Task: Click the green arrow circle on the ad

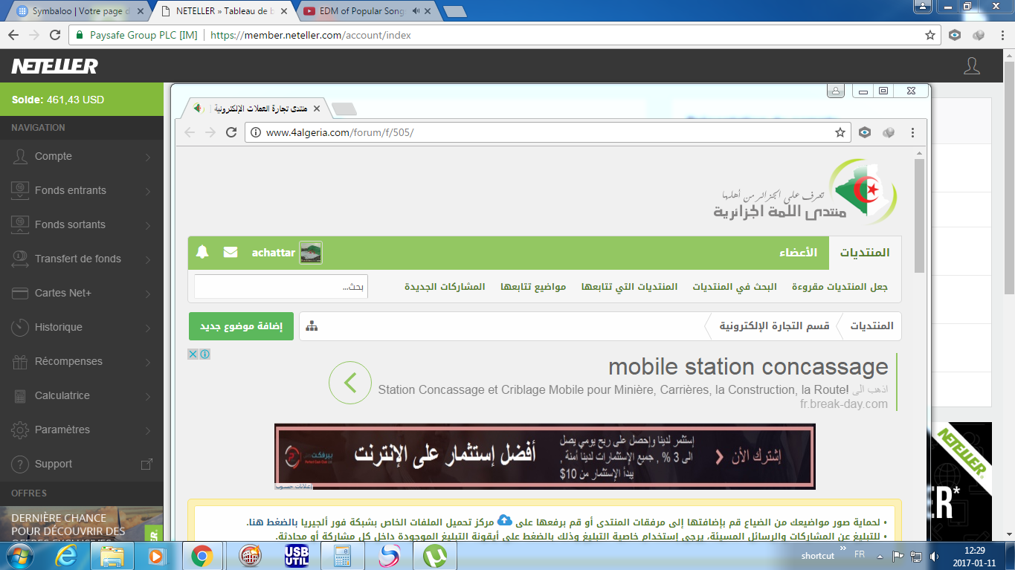Action: coord(350,383)
